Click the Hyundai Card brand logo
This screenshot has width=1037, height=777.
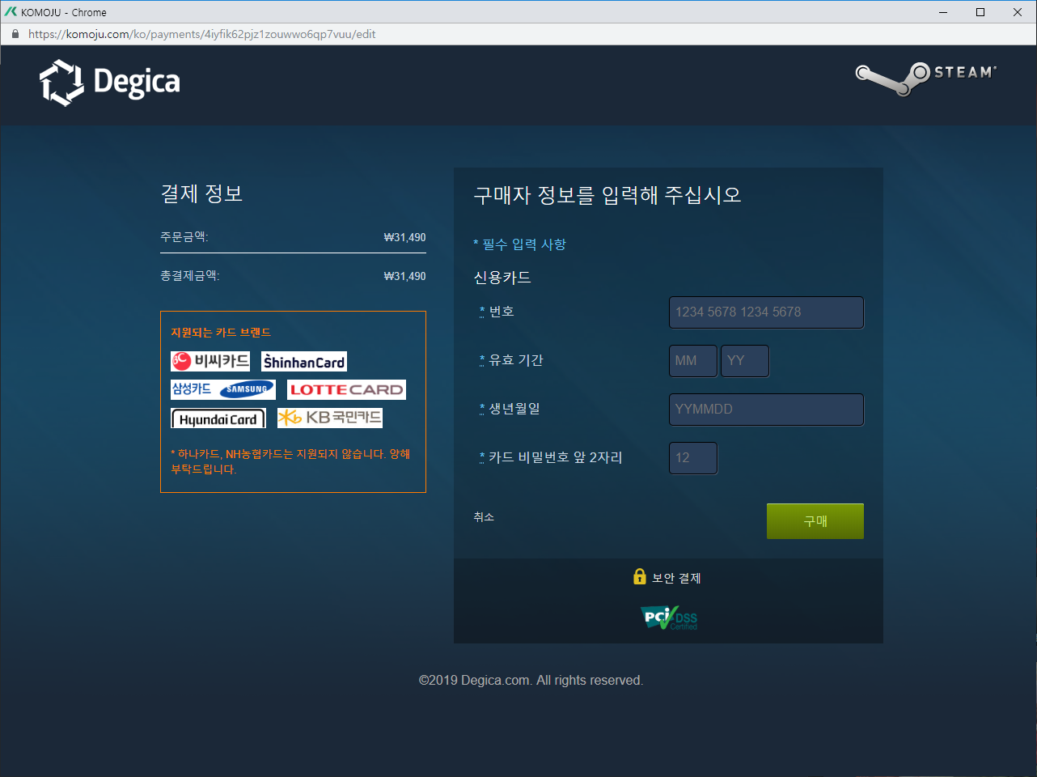coord(218,418)
